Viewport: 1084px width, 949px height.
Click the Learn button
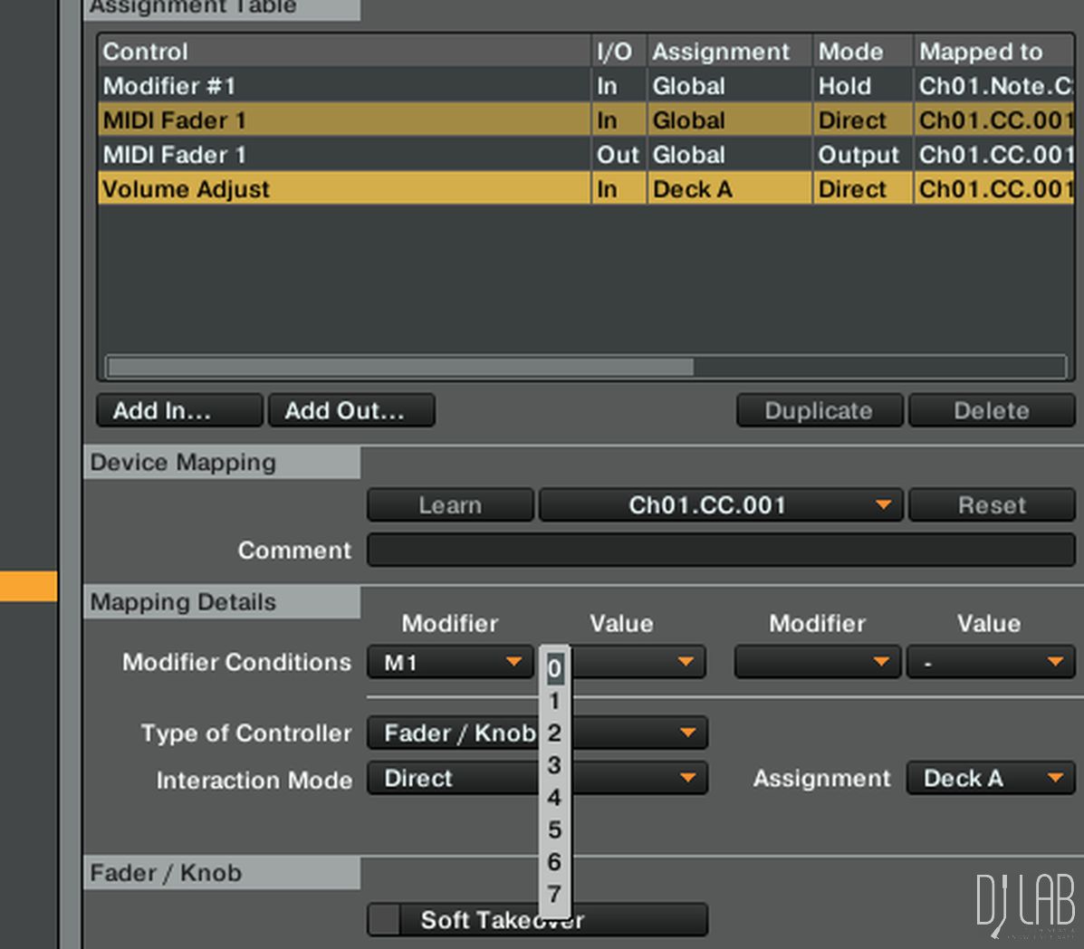coord(450,505)
